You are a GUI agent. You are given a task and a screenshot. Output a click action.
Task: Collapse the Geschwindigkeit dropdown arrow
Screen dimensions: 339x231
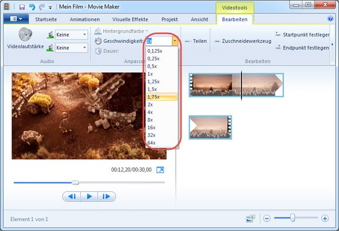[x=175, y=41]
